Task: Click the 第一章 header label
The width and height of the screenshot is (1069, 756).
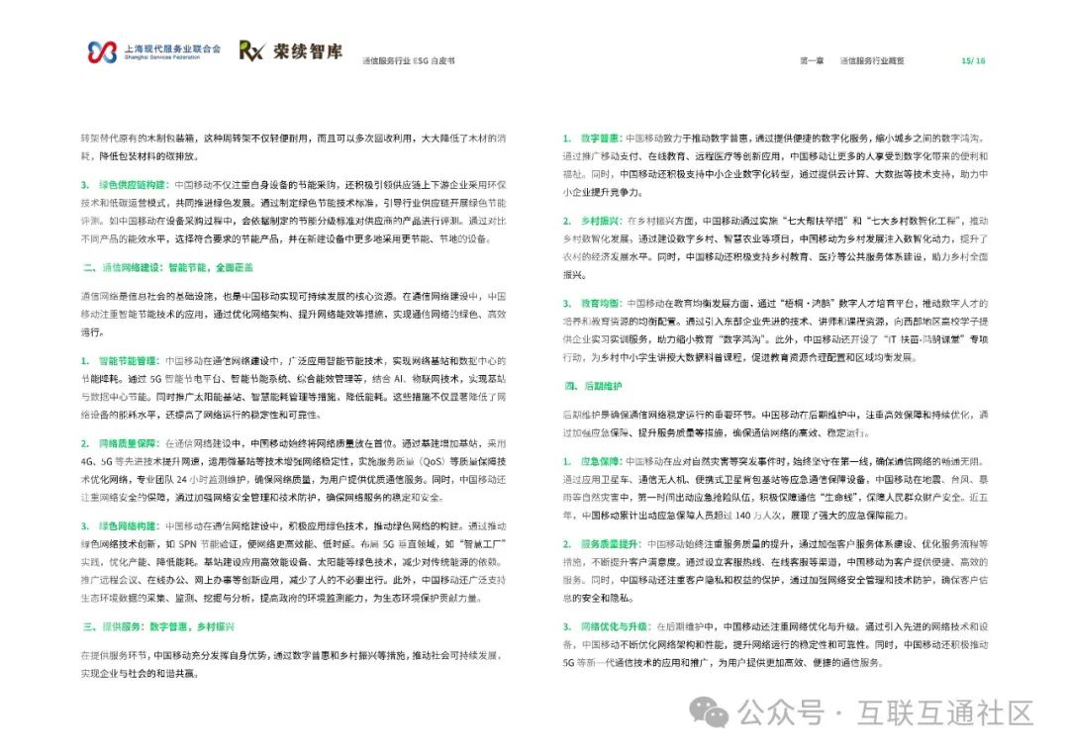Action: [x=812, y=60]
